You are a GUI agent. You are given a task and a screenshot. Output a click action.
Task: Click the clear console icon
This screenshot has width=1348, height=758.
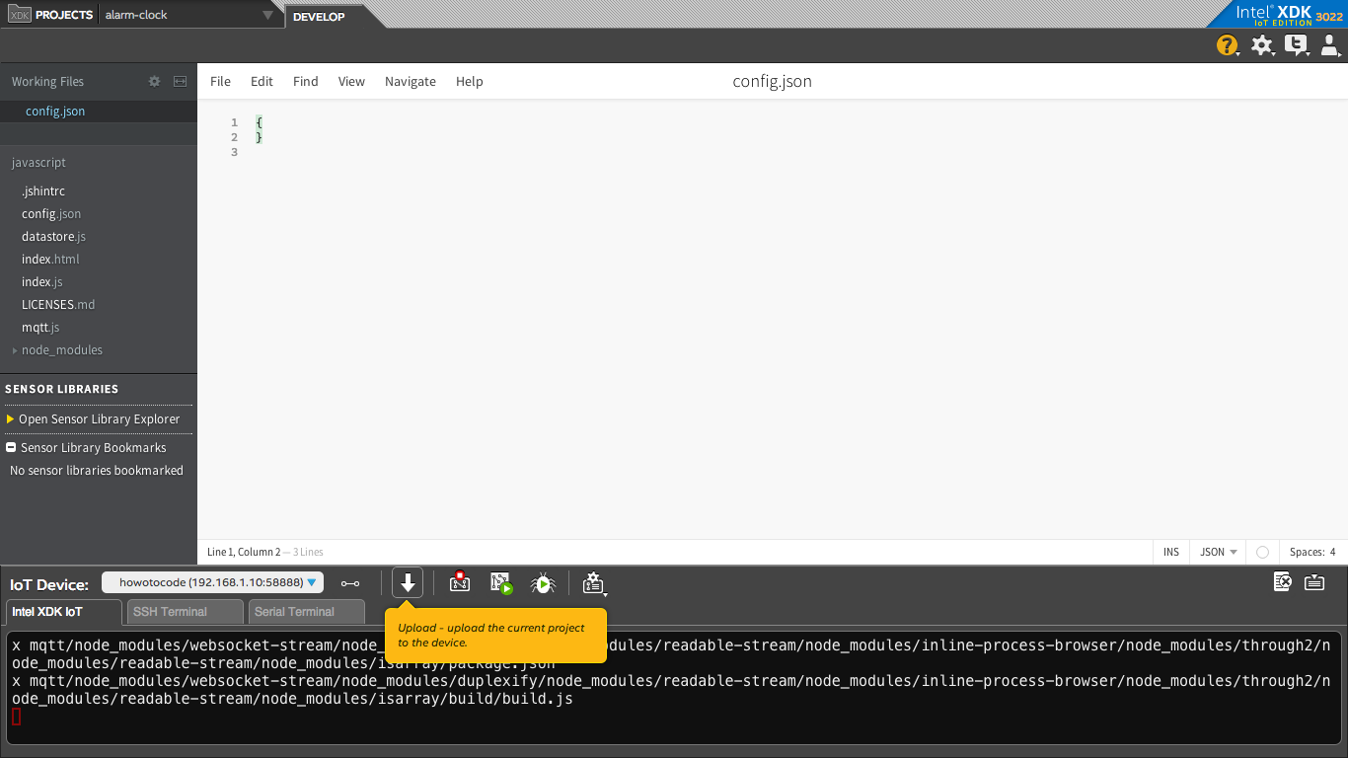click(1283, 582)
